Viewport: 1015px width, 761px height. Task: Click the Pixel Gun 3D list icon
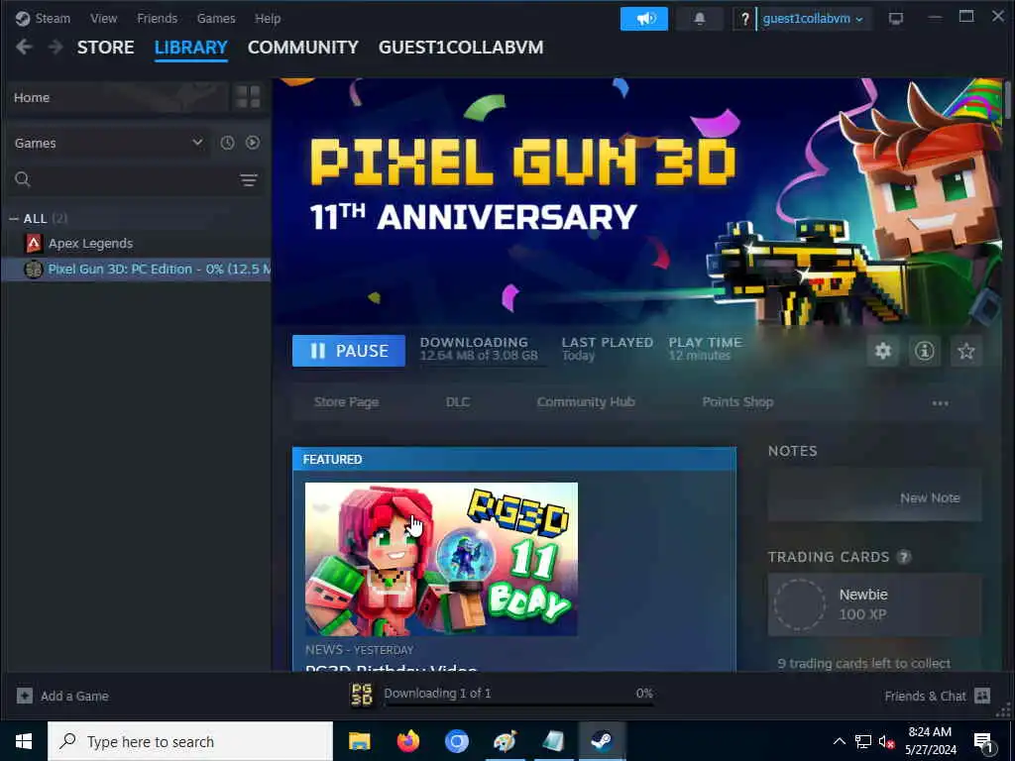[33, 269]
